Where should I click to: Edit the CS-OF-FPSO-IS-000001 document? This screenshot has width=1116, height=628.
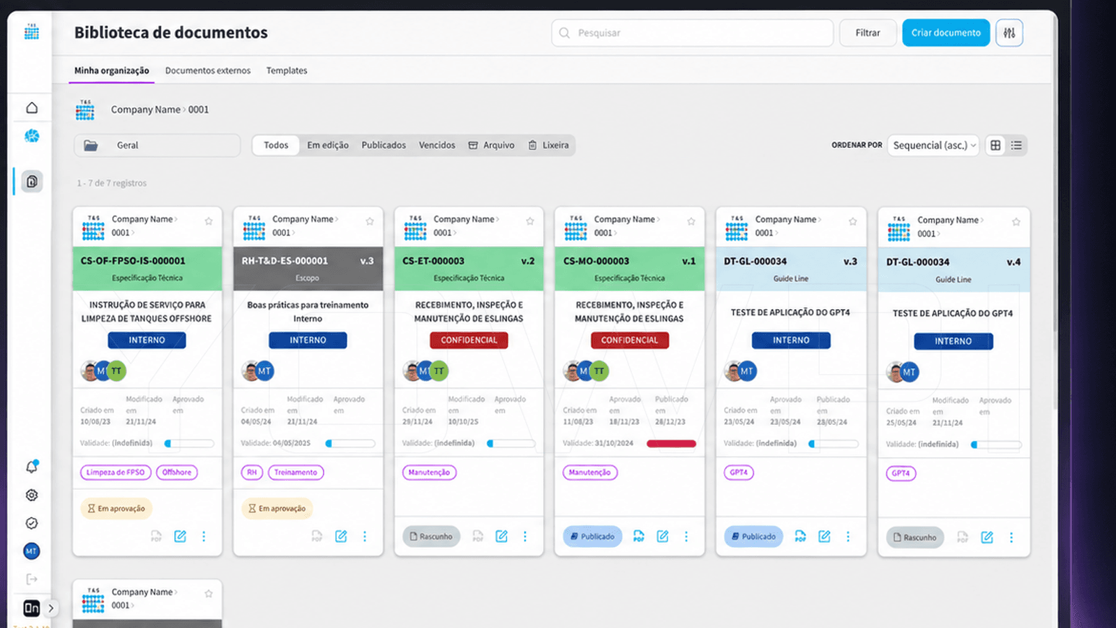[x=180, y=536]
